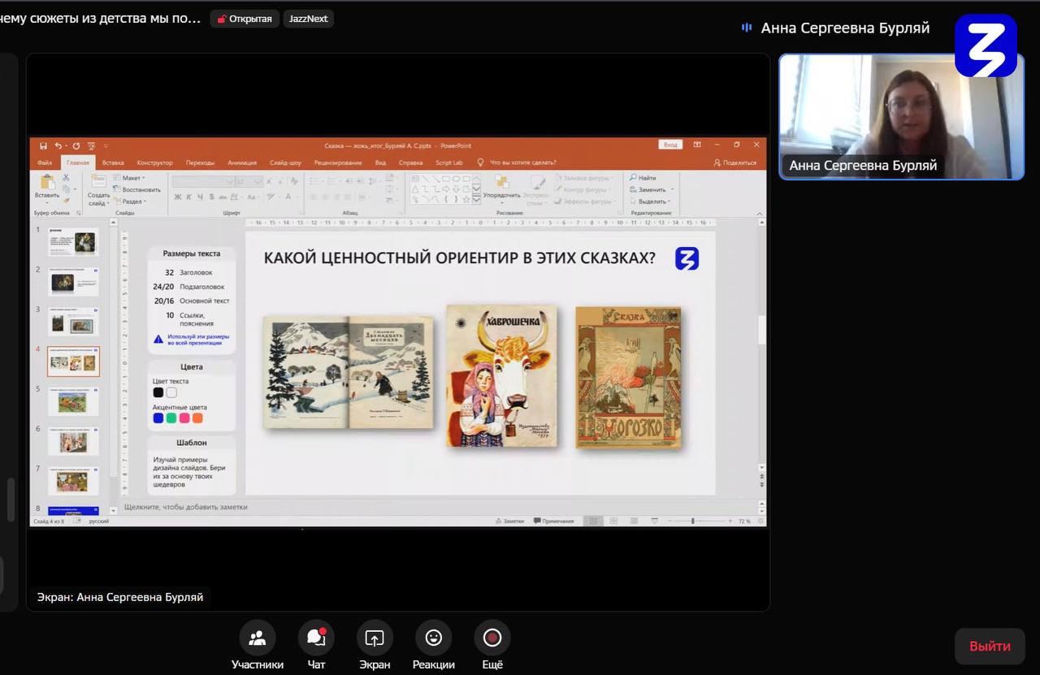The image size is (1040, 675).
Task: Click the Вставить paste icon
Action: (x=47, y=183)
